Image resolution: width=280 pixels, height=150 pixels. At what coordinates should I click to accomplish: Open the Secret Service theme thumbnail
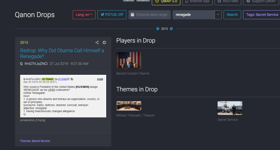[230, 108]
